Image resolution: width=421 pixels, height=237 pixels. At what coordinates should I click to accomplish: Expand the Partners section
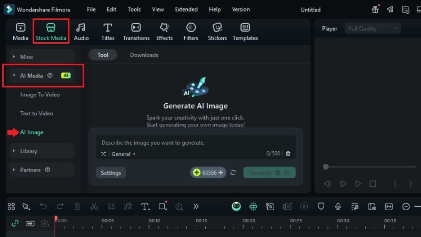point(42,170)
